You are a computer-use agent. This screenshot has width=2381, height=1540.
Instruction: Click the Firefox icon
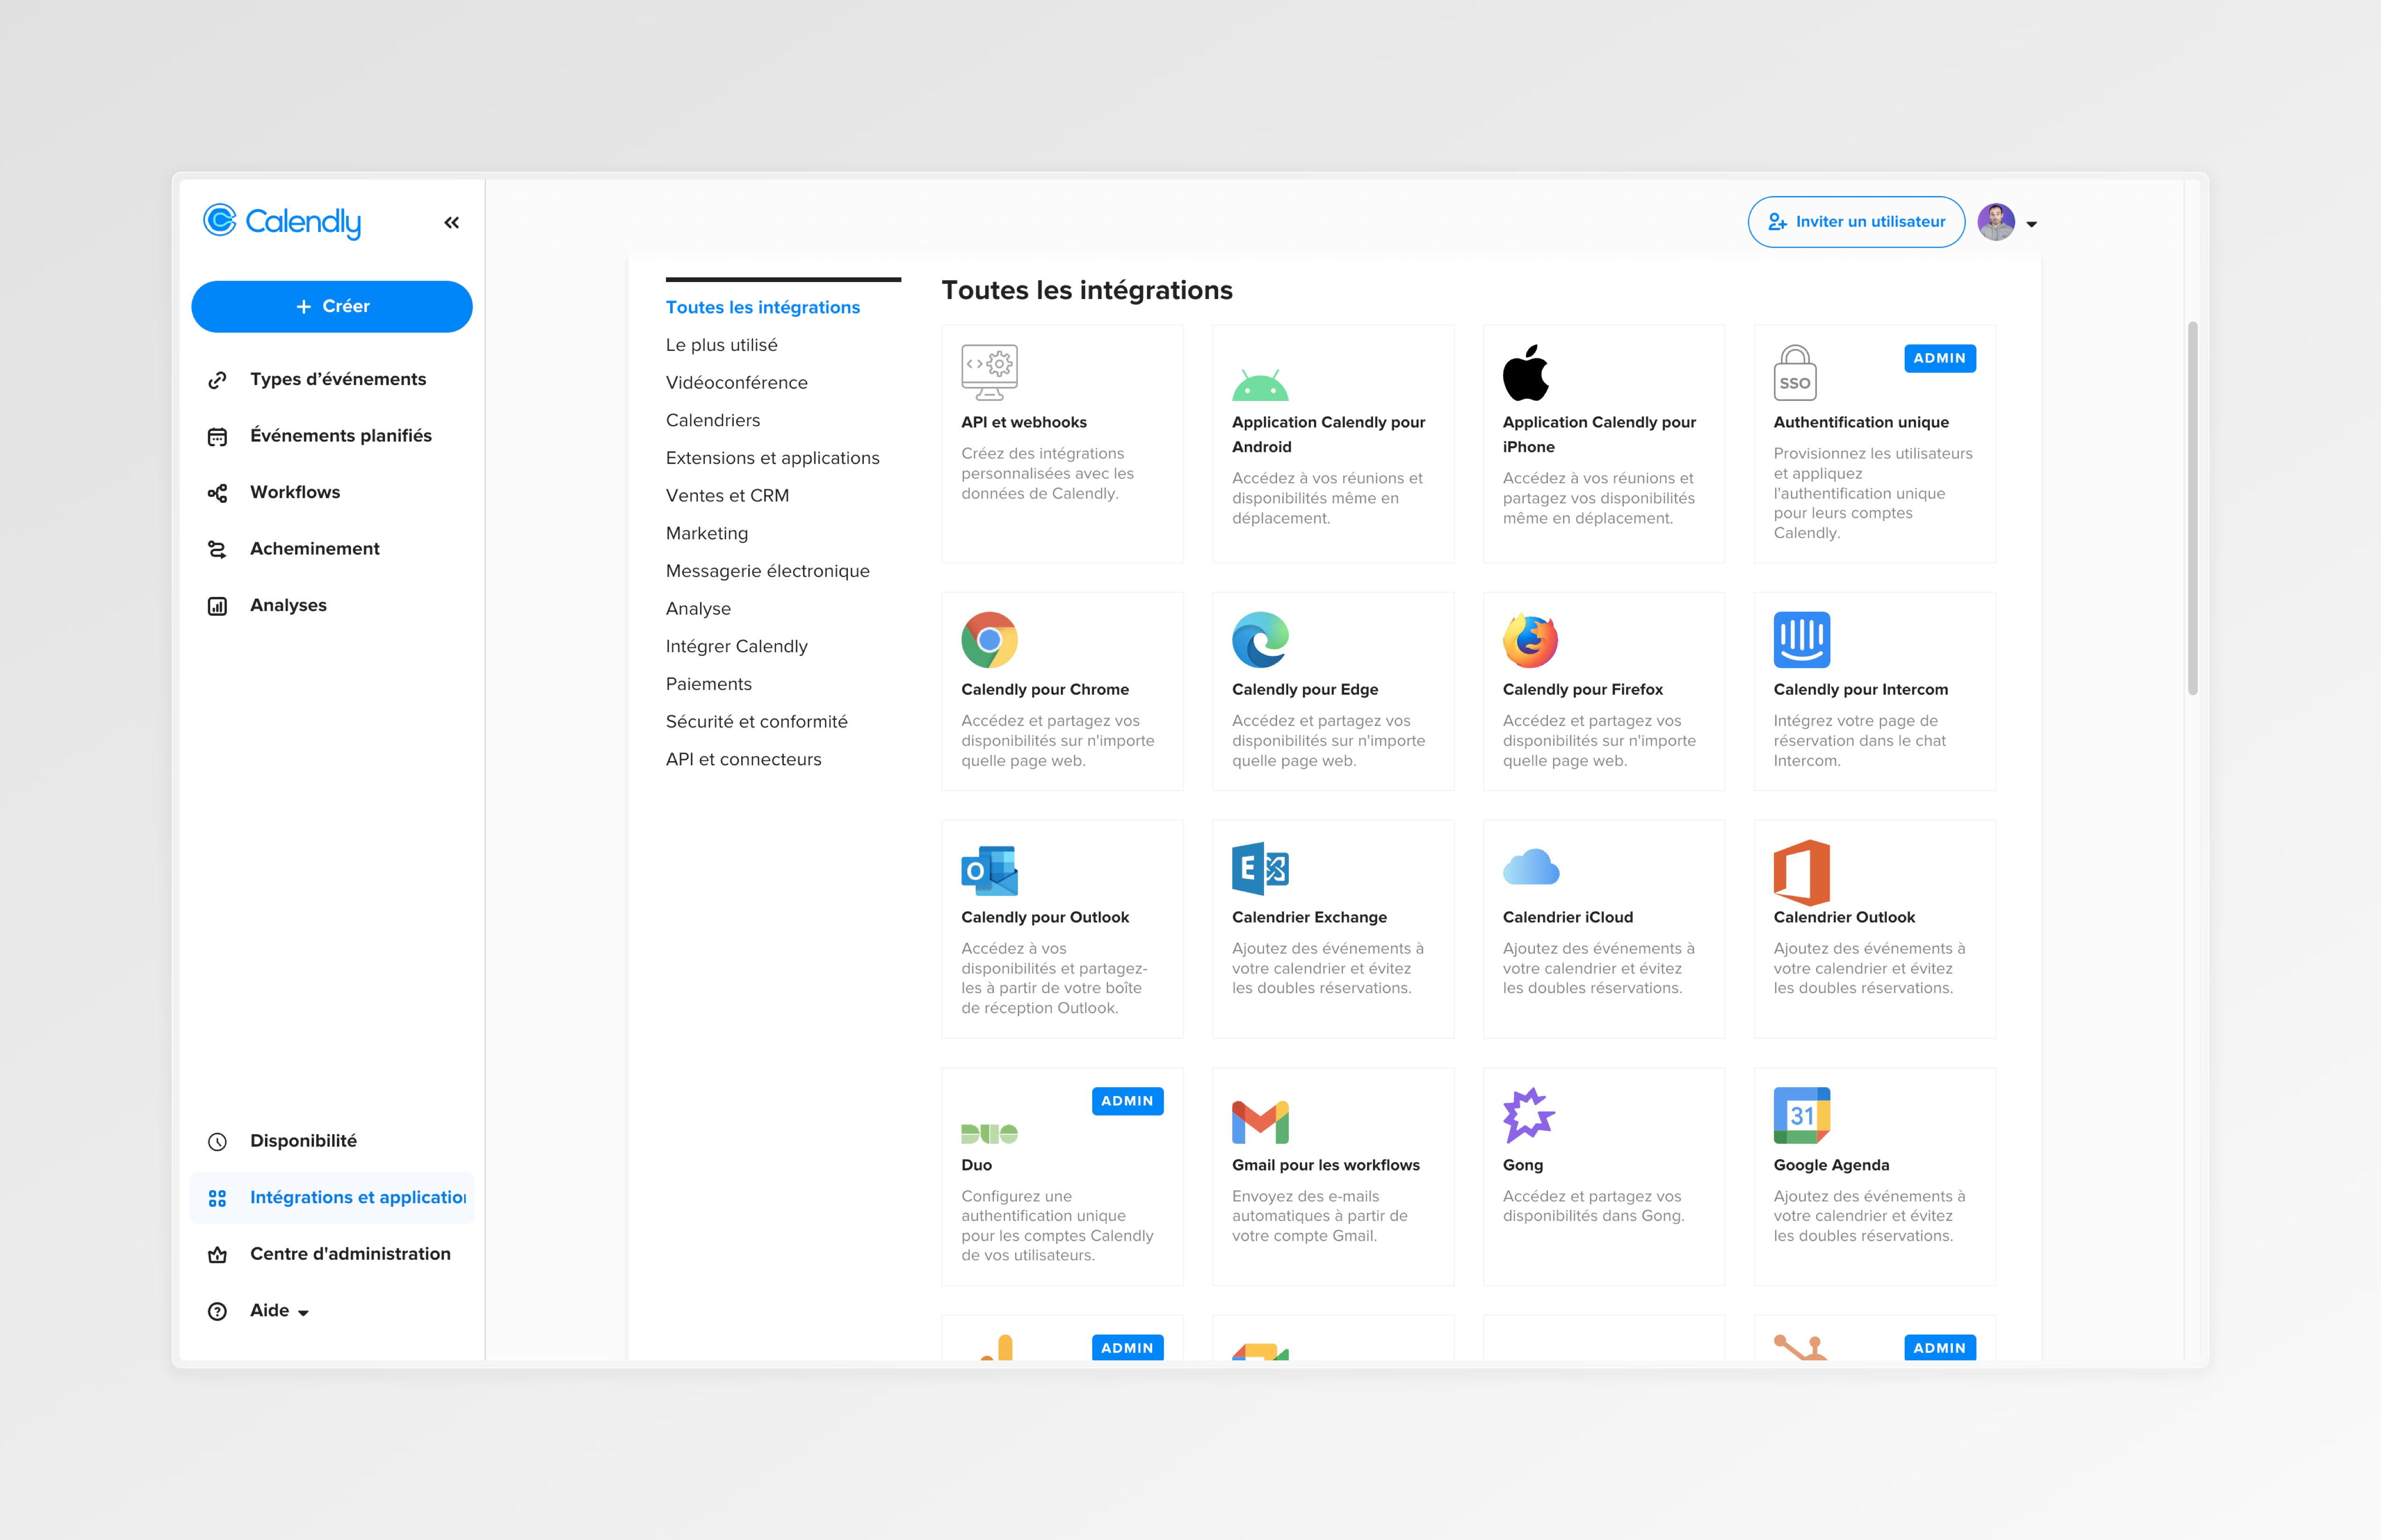[x=1531, y=640]
